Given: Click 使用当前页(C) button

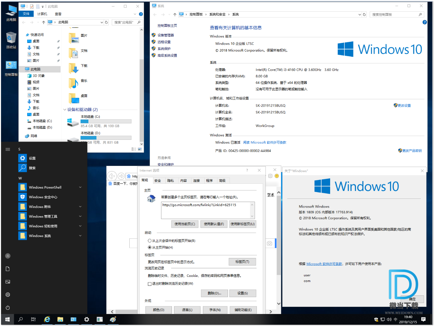Looking at the screenshot, I should (x=185, y=224).
